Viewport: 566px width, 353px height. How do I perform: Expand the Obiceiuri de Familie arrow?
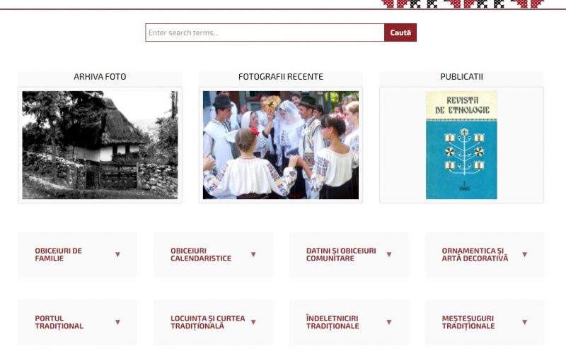click(x=117, y=255)
